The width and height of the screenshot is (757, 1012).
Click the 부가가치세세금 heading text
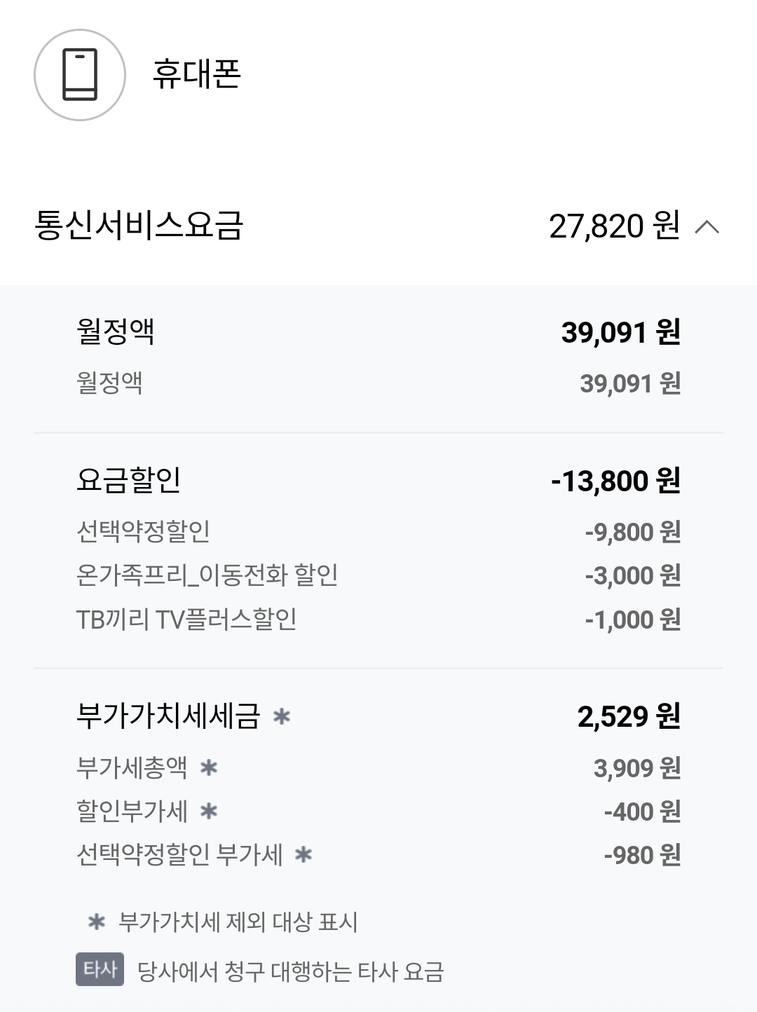[x=168, y=716]
